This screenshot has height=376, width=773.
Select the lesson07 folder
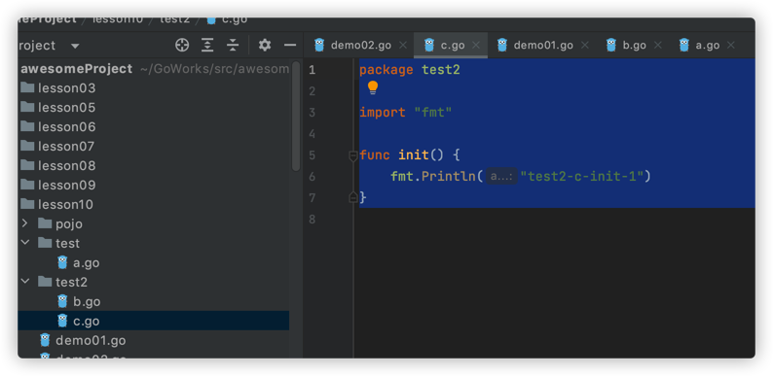[153, 146]
